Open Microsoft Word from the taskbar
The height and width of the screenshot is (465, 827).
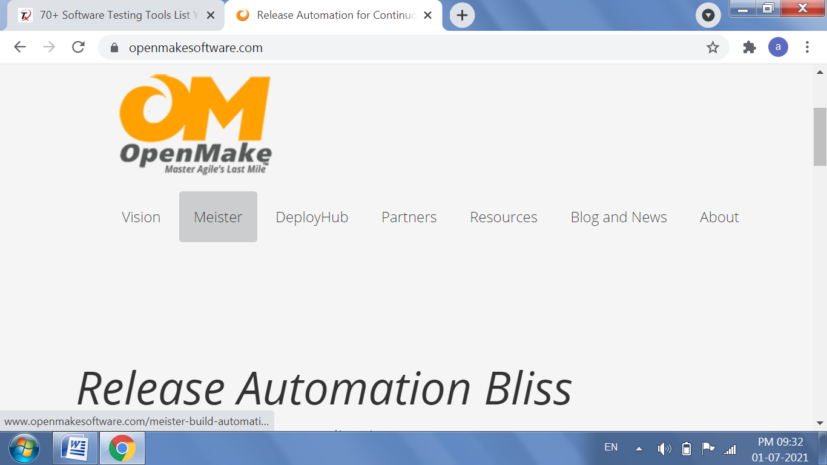coord(75,448)
